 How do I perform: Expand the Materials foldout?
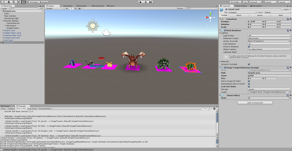220,61
